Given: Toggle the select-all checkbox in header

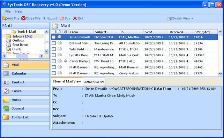Looking at the screenshot, I should coord(54,32).
